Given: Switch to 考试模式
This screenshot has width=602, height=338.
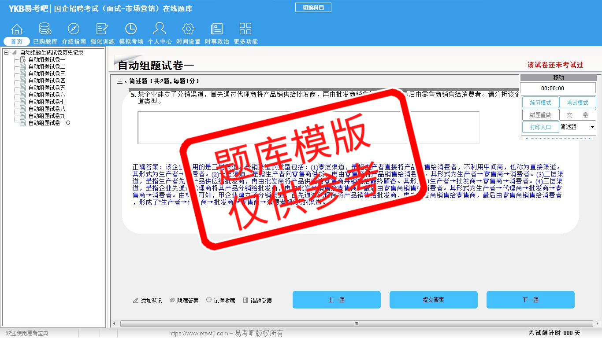Looking at the screenshot, I should 577,103.
